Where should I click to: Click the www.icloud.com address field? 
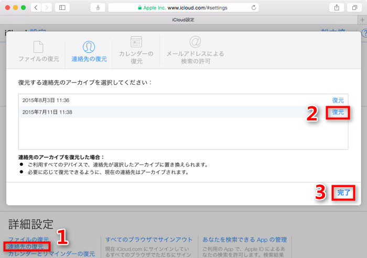183,8
